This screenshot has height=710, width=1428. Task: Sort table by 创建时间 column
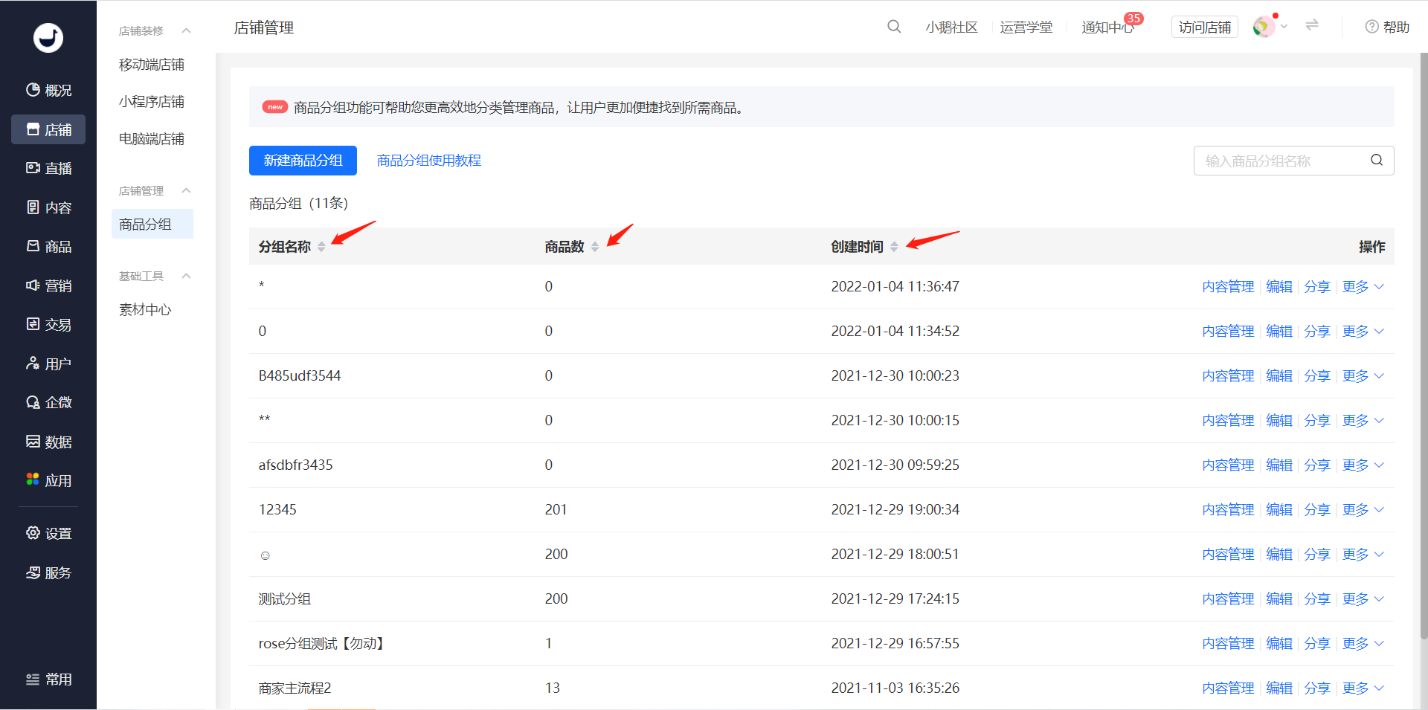[x=894, y=247]
